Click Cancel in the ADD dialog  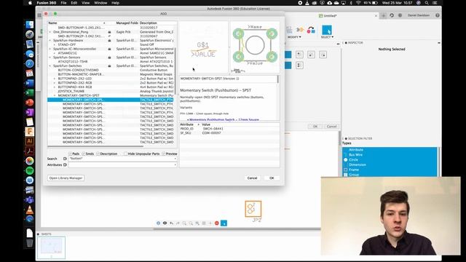coord(252,178)
